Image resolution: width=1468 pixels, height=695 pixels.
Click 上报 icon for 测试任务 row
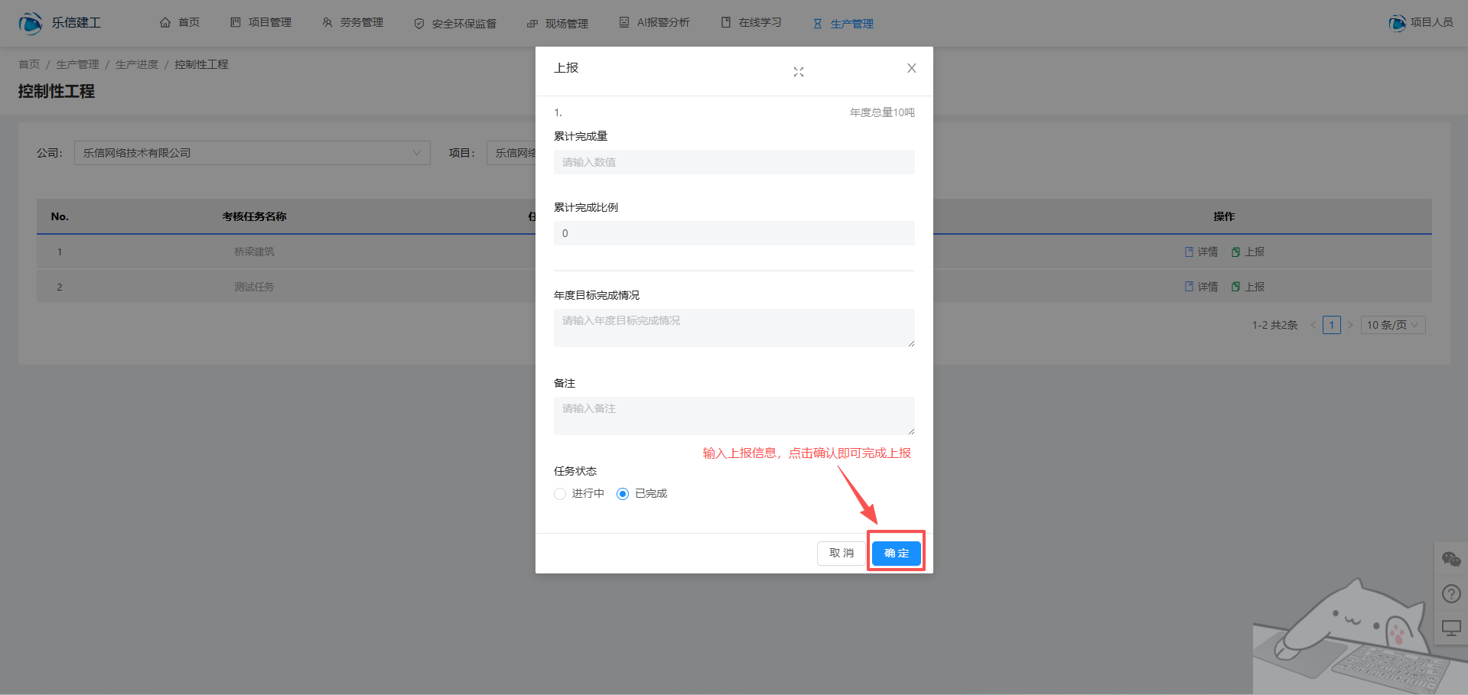1235,287
